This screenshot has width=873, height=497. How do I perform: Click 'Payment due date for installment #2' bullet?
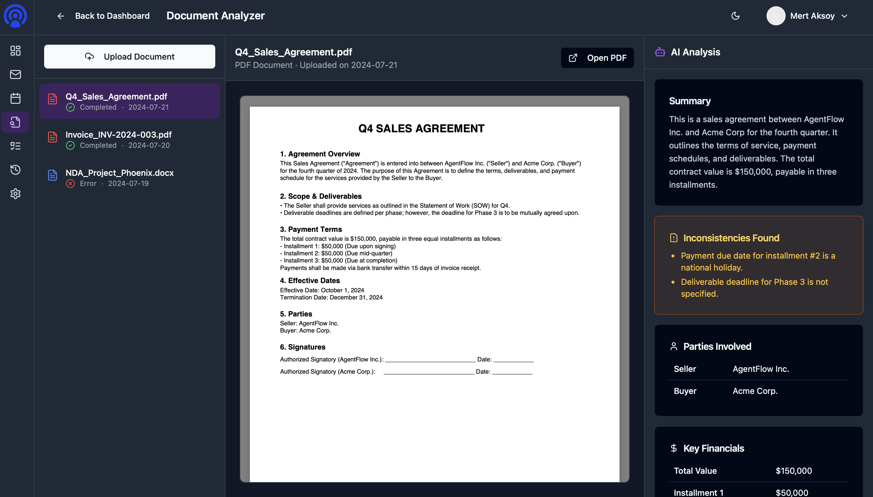point(758,262)
